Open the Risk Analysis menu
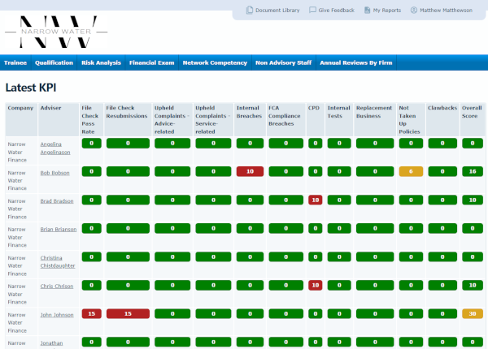488x349 pixels. click(x=101, y=62)
